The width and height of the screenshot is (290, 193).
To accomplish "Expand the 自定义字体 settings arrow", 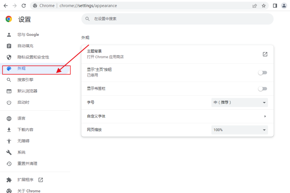I will (265, 116).
